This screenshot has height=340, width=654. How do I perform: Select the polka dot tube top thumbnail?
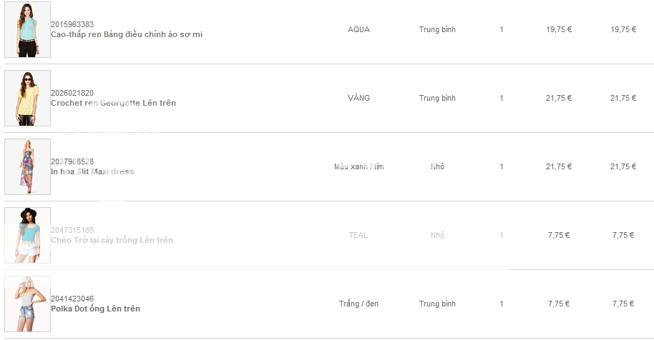coord(27,304)
